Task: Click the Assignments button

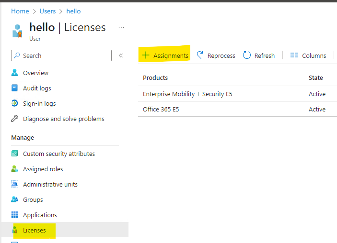Action: (x=165, y=55)
